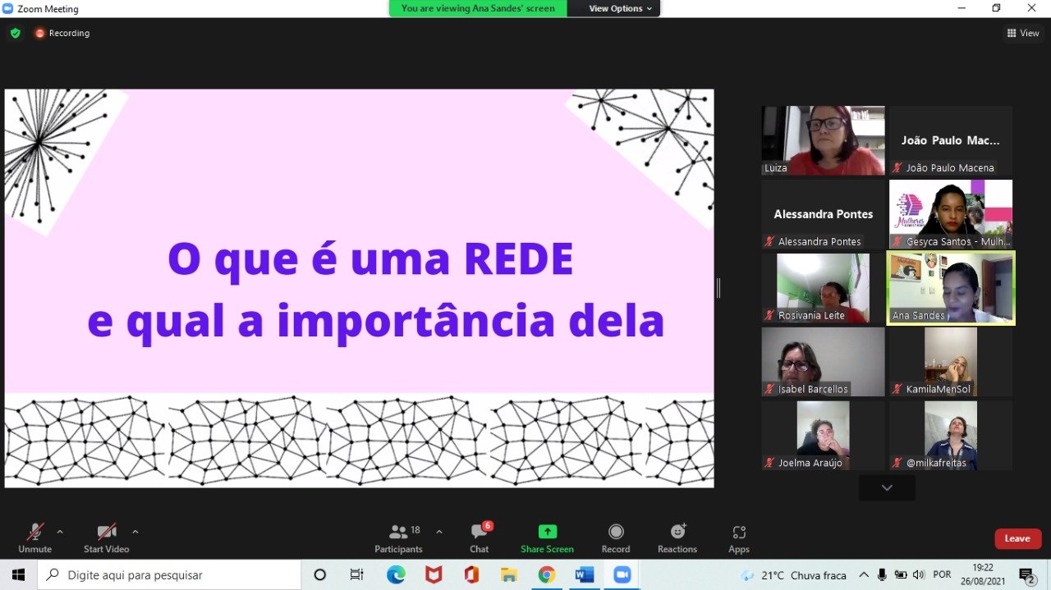
Task: Click the red Leave button
Action: (1017, 538)
